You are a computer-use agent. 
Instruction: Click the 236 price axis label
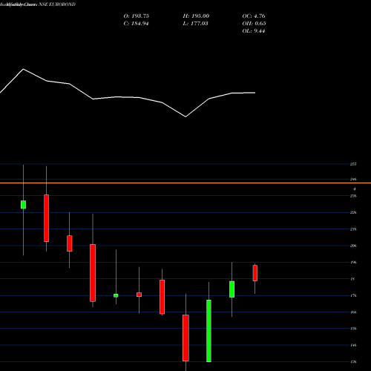click(x=353, y=196)
